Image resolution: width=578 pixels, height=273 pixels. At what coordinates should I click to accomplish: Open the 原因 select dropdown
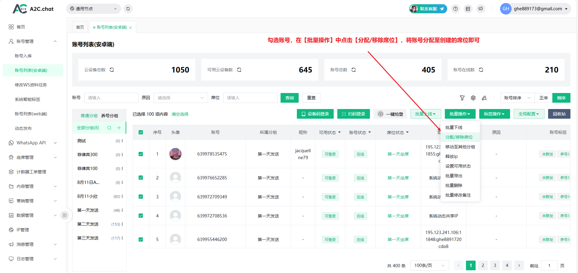click(181, 98)
